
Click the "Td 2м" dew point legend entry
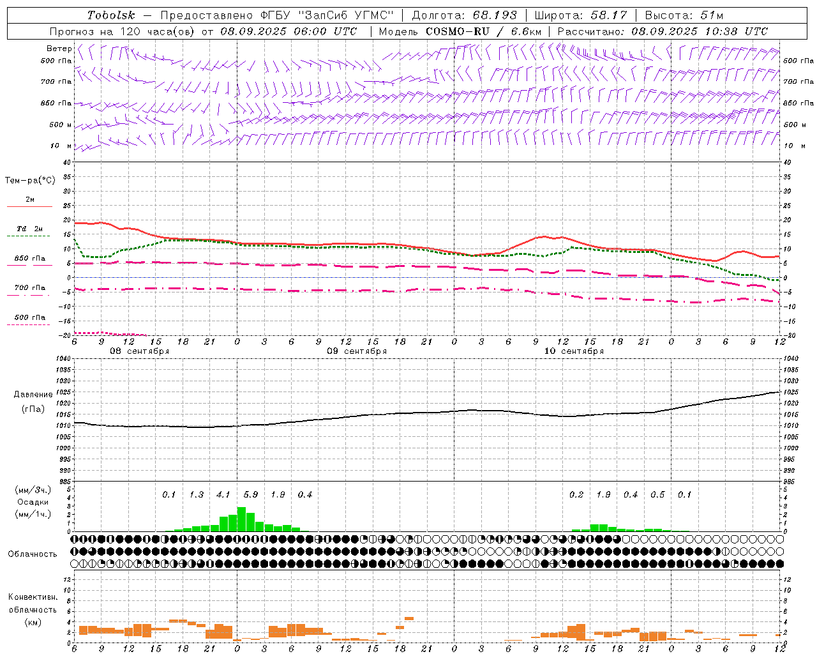point(29,229)
